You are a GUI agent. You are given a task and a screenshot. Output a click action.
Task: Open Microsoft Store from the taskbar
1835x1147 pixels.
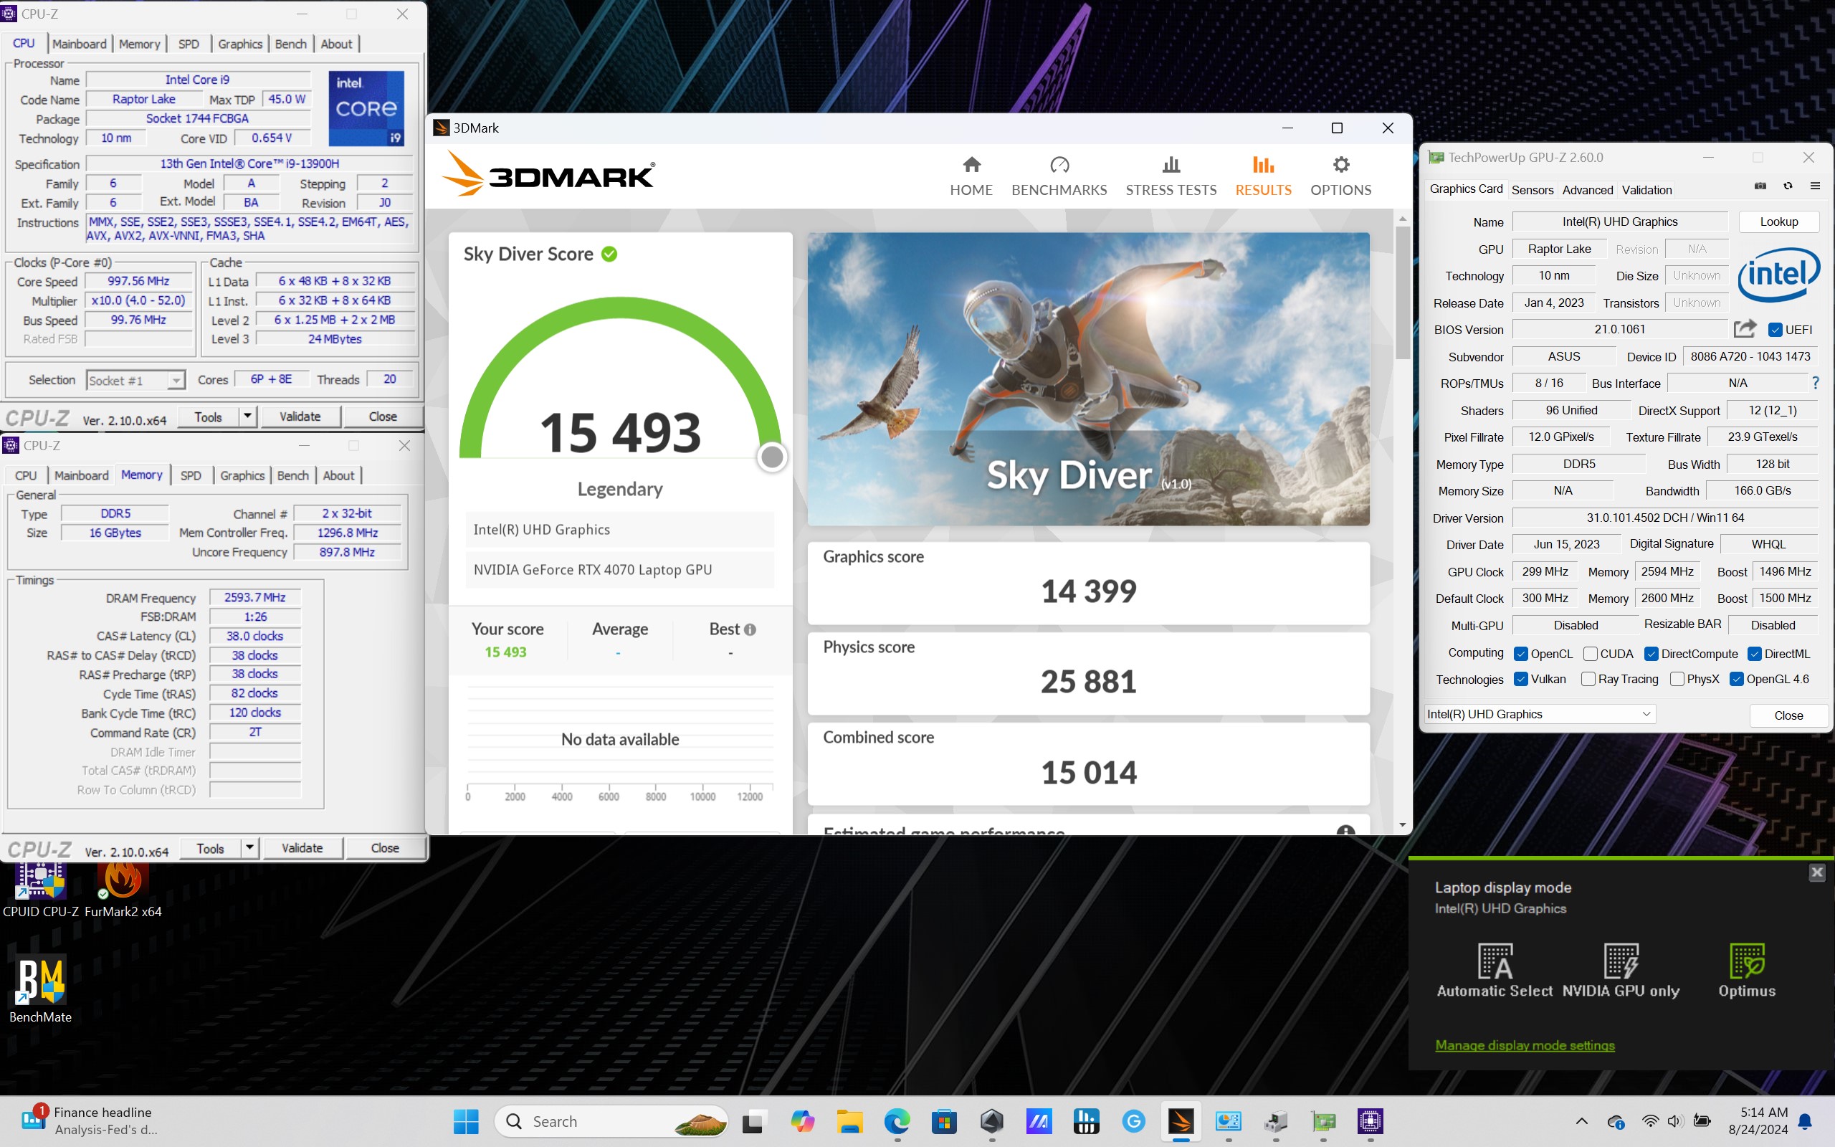(x=944, y=1121)
